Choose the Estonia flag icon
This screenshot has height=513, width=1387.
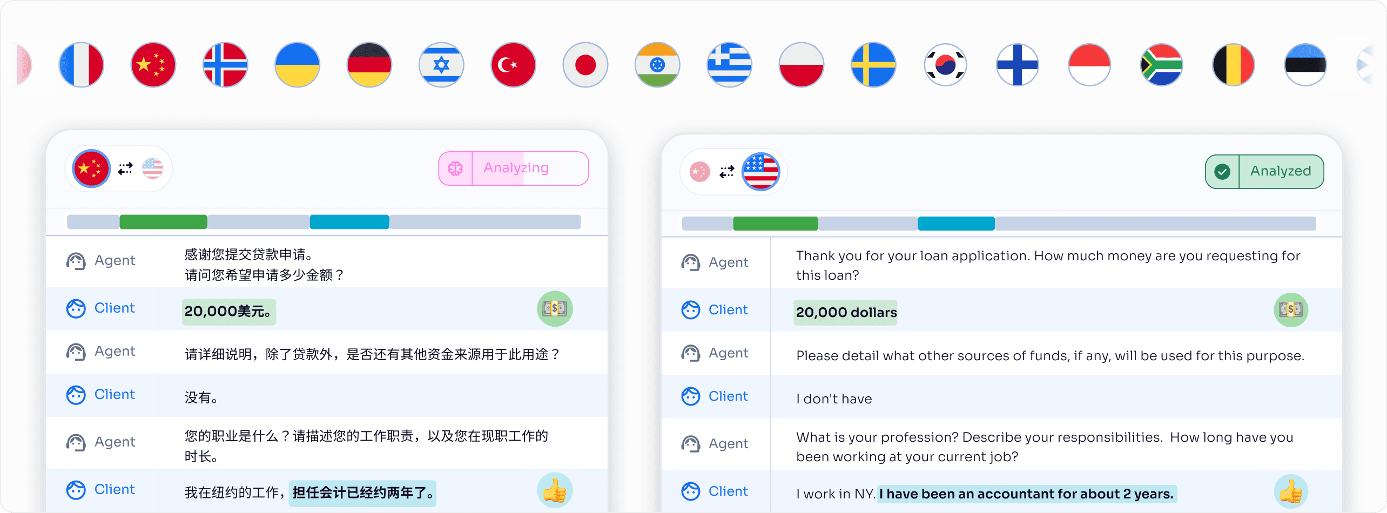point(1305,65)
